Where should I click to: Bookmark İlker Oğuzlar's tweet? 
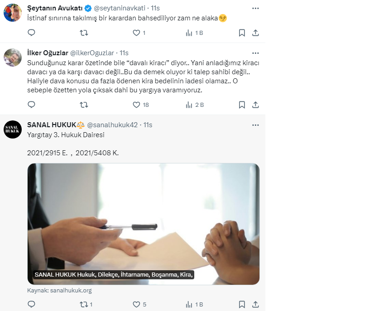pos(242,105)
